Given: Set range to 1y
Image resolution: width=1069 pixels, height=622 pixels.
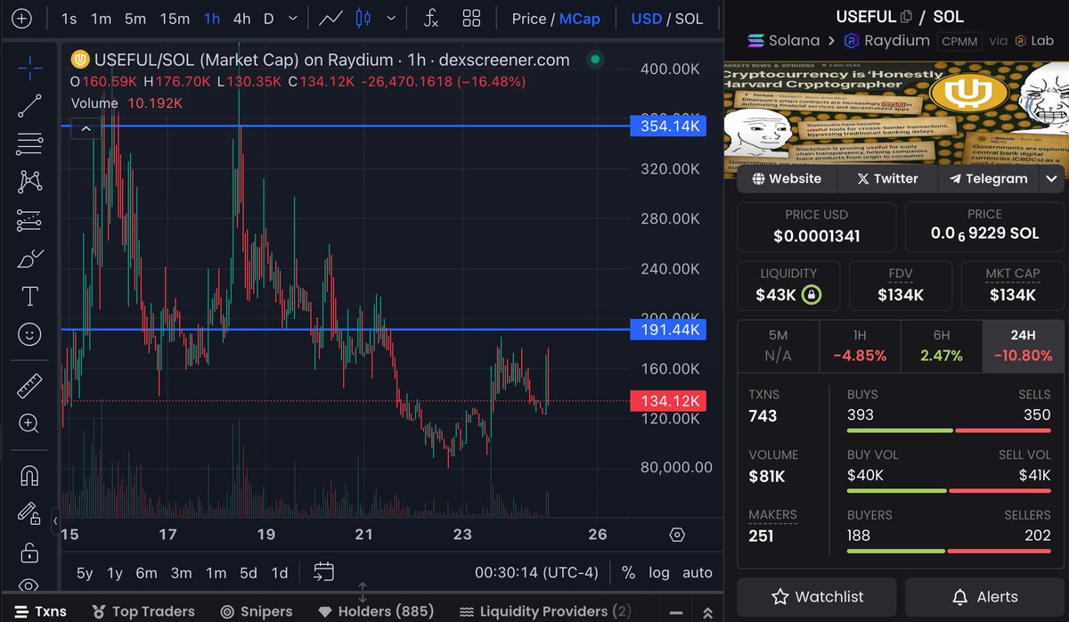Looking at the screenshot, I should coord(114,573).
